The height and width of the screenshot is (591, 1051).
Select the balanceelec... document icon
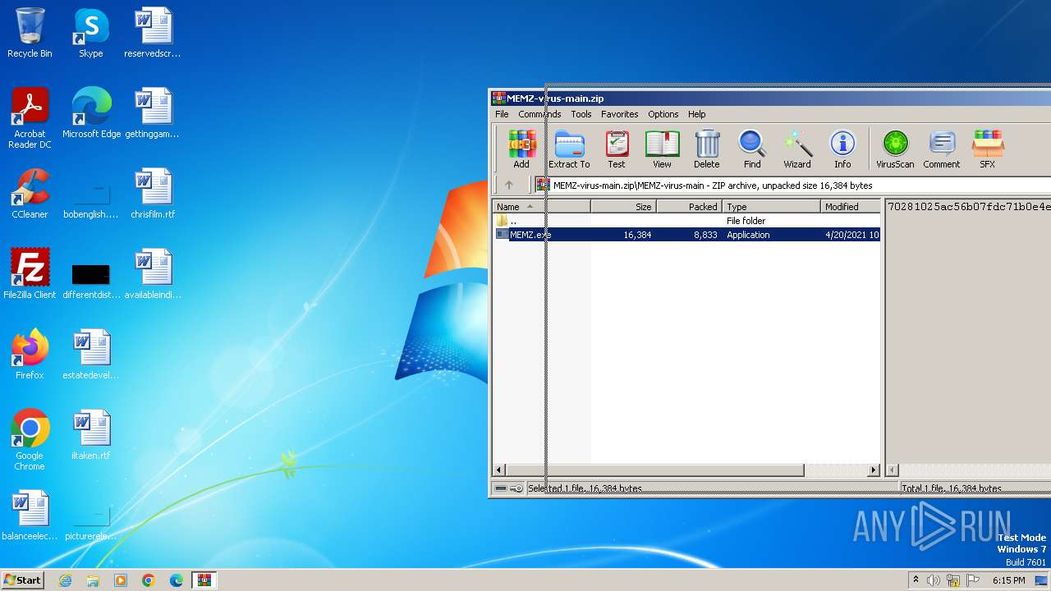coord(30,515)
